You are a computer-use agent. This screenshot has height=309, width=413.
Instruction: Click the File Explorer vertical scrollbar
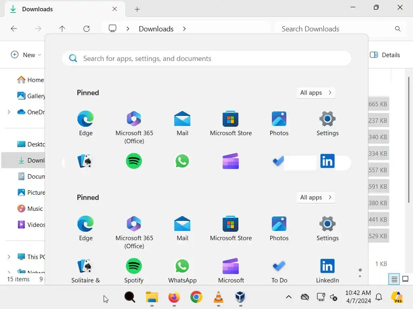pos(409,139)
